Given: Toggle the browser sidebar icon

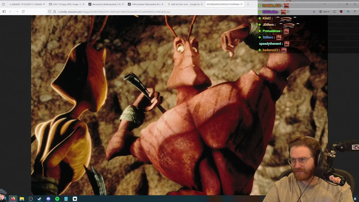Looking at the screenshot, I should [4, 12].
